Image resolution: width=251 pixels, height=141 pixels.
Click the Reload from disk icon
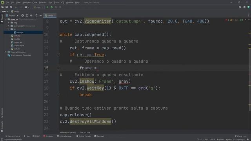pos(11,7)
